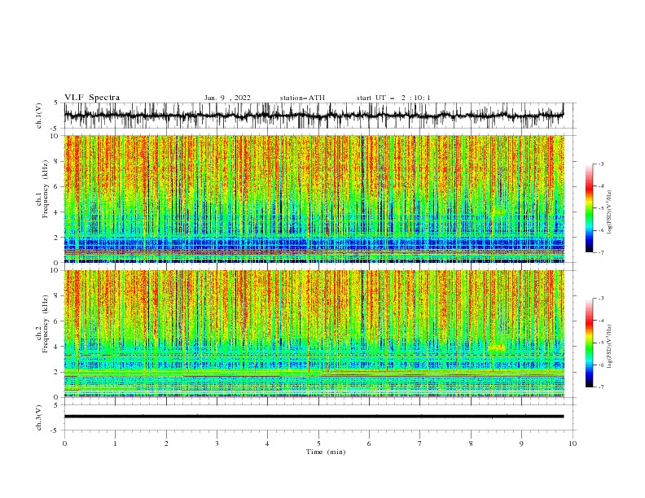The image size is (645, 498).
Task: Click the "4" kHz tick on ch.2 axis
Action: point(56,347)
